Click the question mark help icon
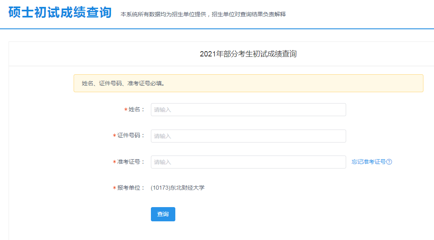 click(x=389, y=162)
